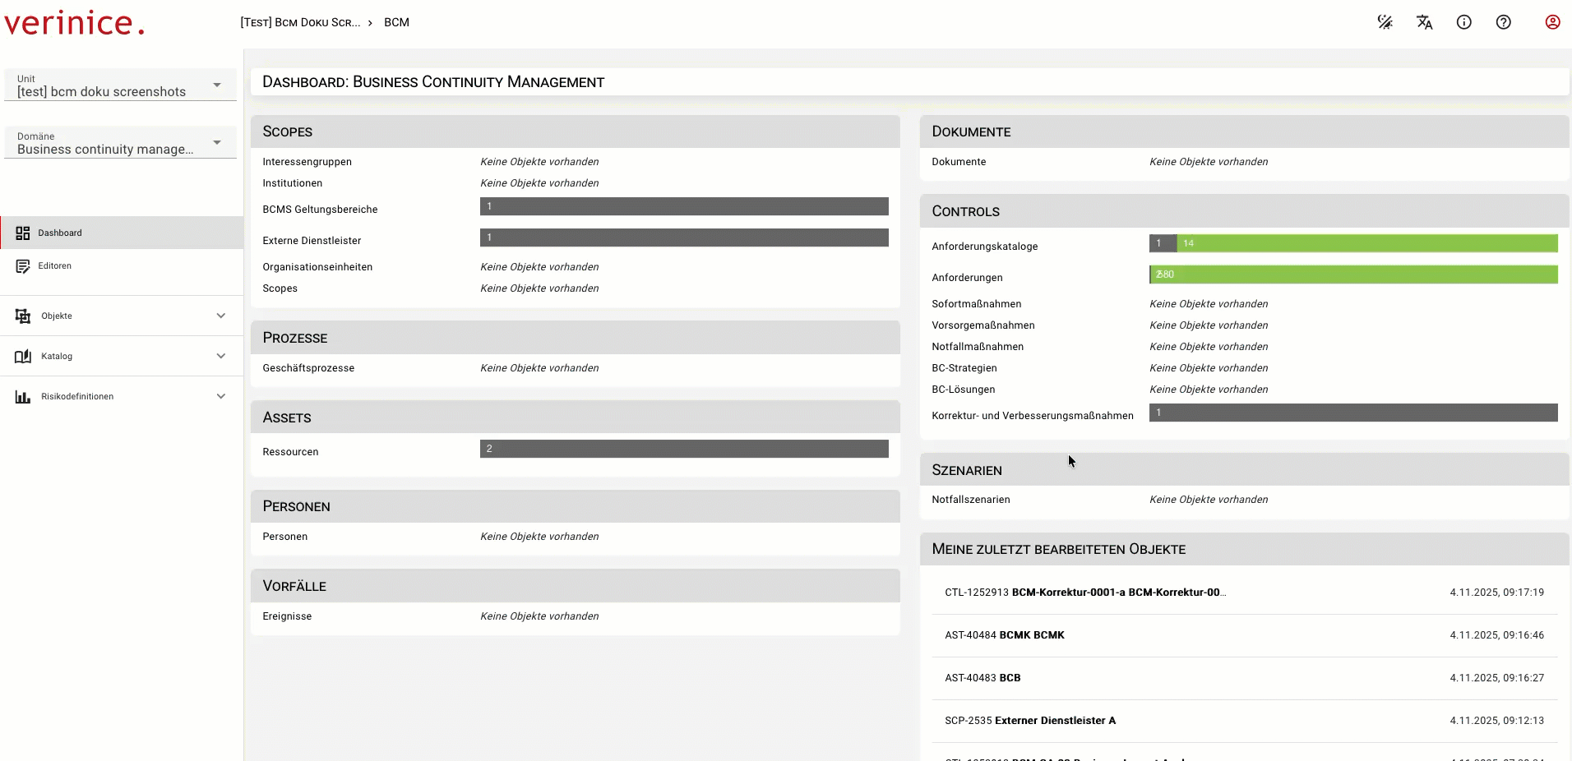Select the Interessengruppen row label

pyautogui.click(x=307, y=162)
